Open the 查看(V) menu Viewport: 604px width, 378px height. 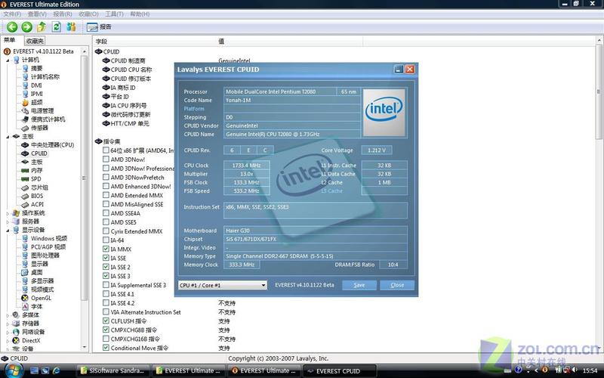click(x=37, y=14)
